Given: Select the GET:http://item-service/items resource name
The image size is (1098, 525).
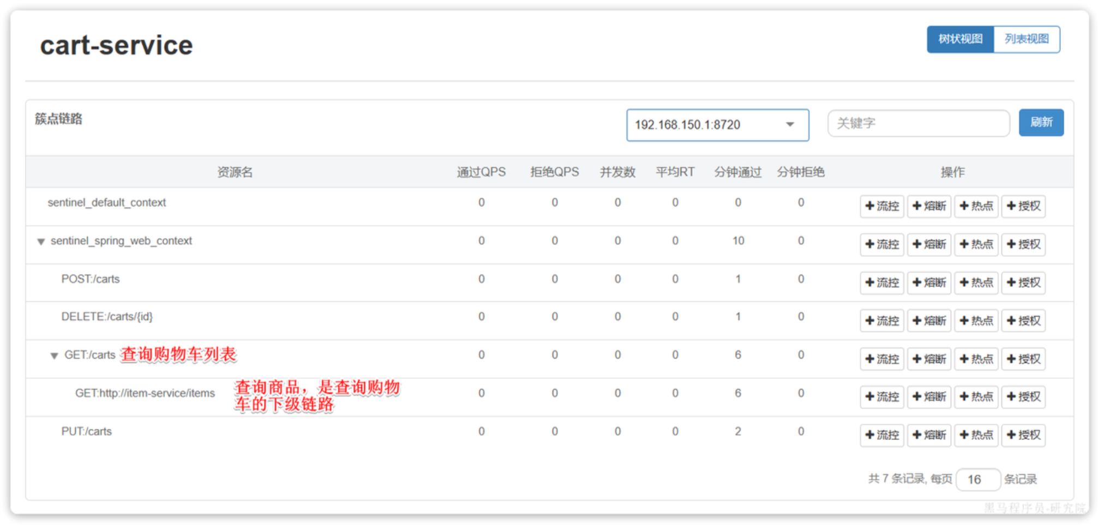Looking at the screenshot, I should click(145, 393).
